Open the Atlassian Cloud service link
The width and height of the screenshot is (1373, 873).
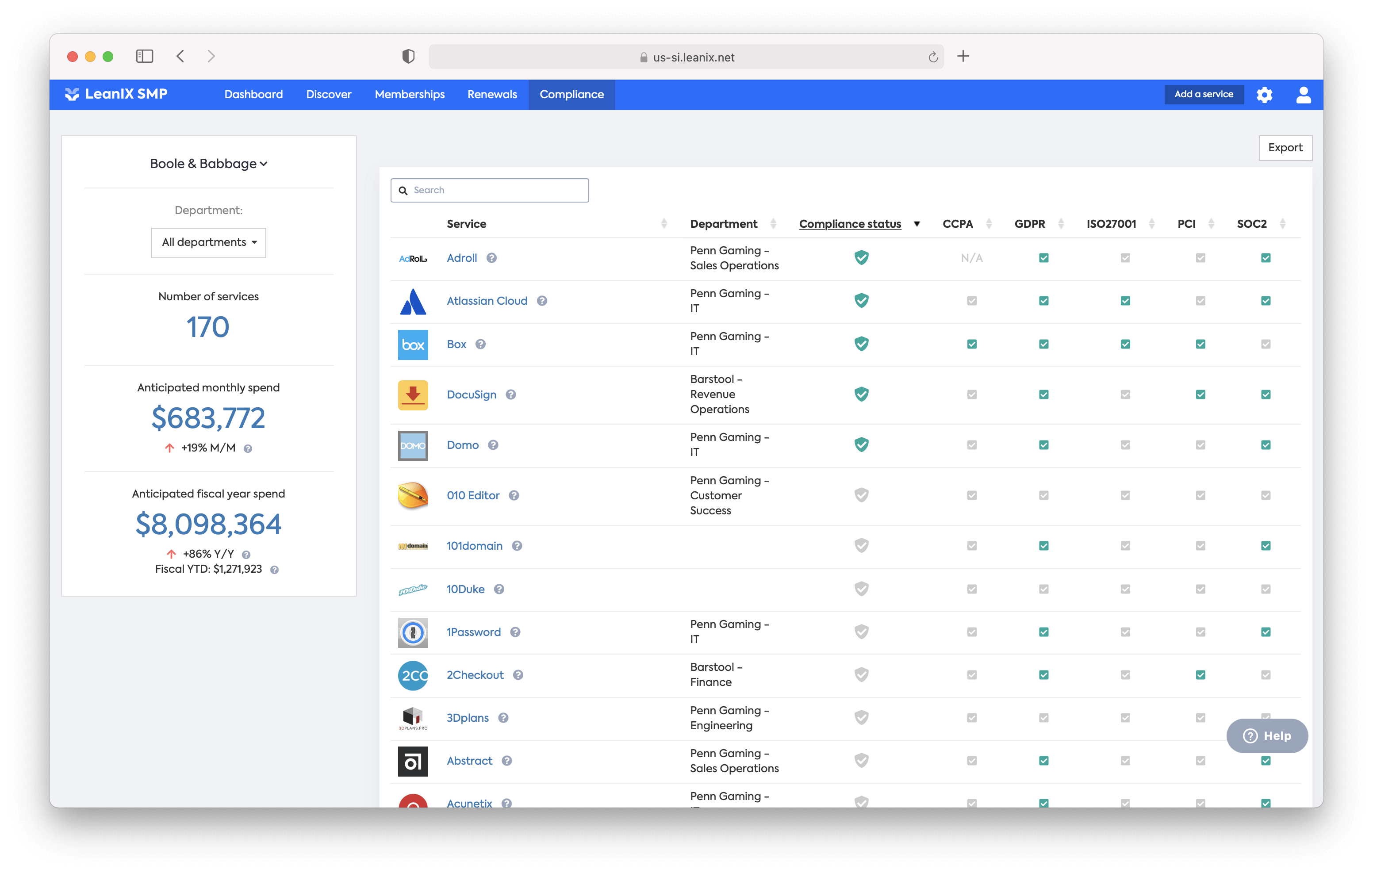point(487,300)
